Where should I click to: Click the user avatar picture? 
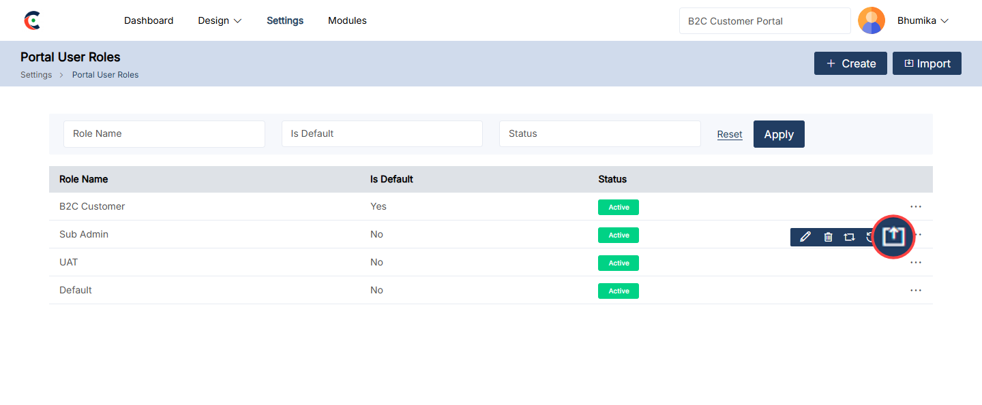[x=871, y=20]
